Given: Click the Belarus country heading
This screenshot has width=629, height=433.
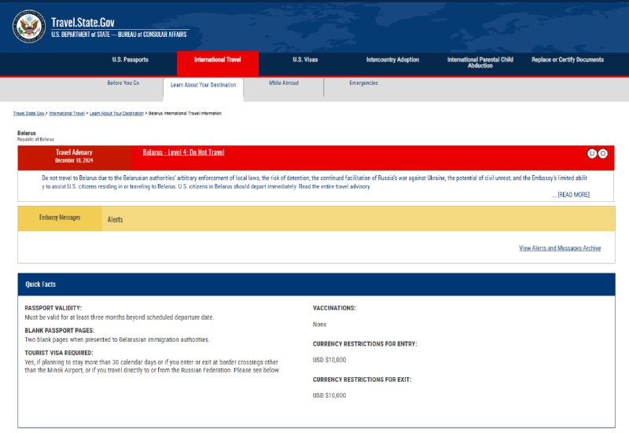Looking at the screenshot, I should pyautogui.click(x=27, y=133).
